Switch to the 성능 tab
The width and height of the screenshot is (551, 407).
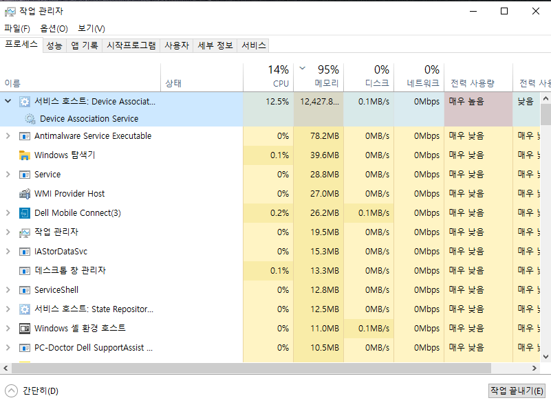click(54, 45)
